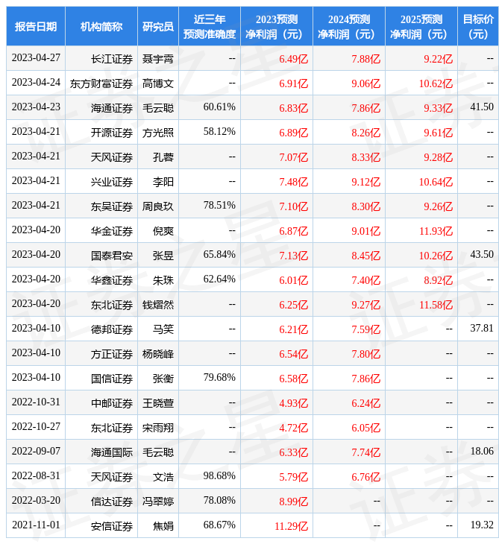Click the 近三年预测准确度 column header
Screen dimensions: 499x544
click(210, 26)
